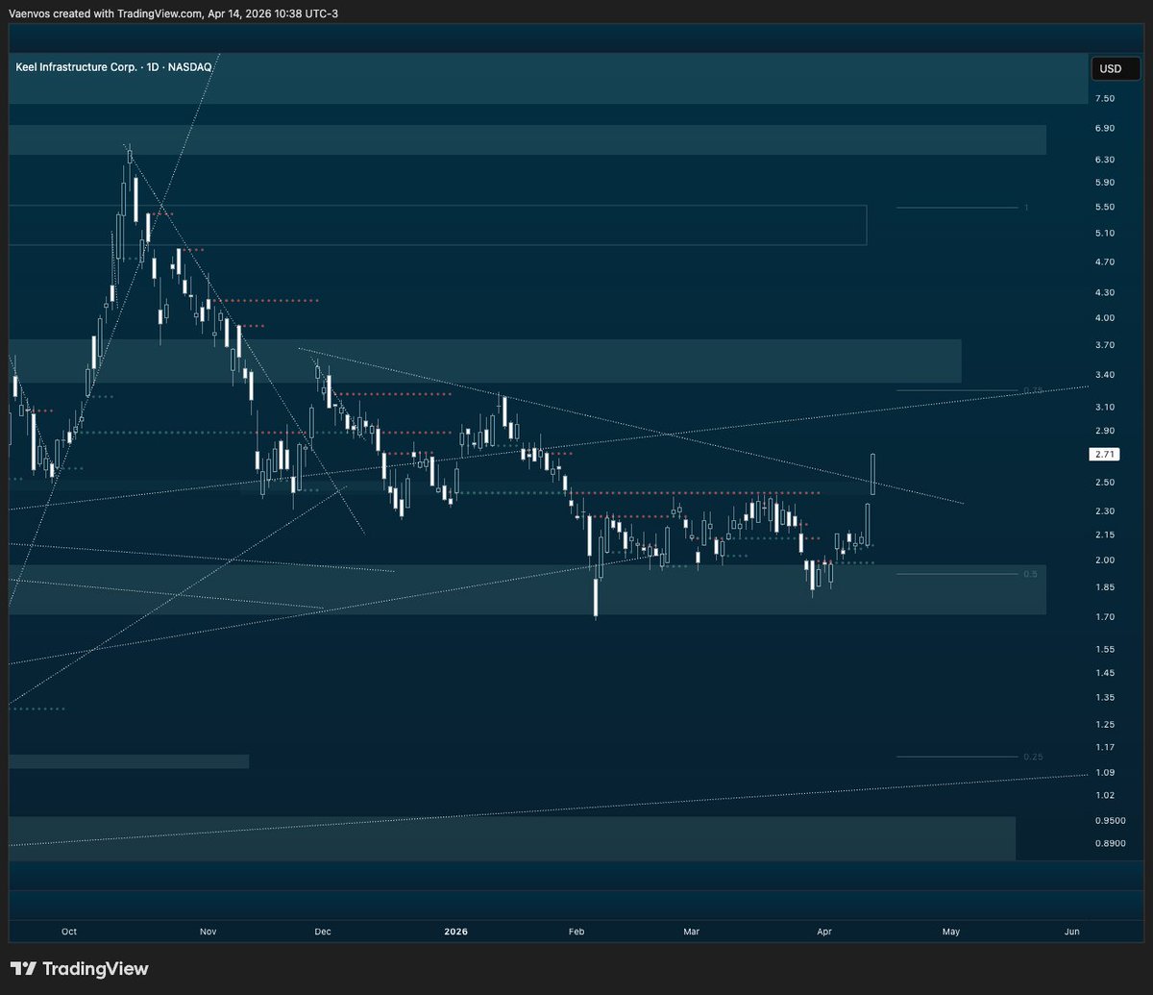Image resolution: width=1153 pixels, height=995 pixels.
Task: Click the Nov label on time axis
Action: point(209,932)
